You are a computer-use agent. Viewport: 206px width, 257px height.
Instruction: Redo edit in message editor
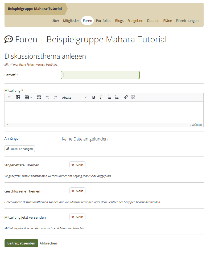pos(55,97)
